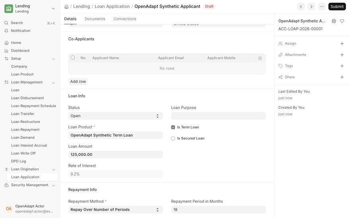Click into the Loan Purpose field

[x=218, y=116]
